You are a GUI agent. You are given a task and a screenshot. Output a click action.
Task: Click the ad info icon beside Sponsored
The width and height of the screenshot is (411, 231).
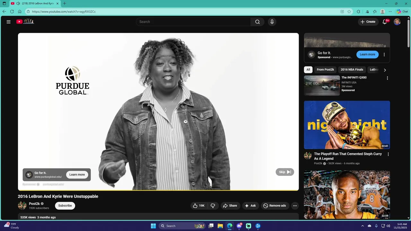pyautogui.click(x=38, y=184)
